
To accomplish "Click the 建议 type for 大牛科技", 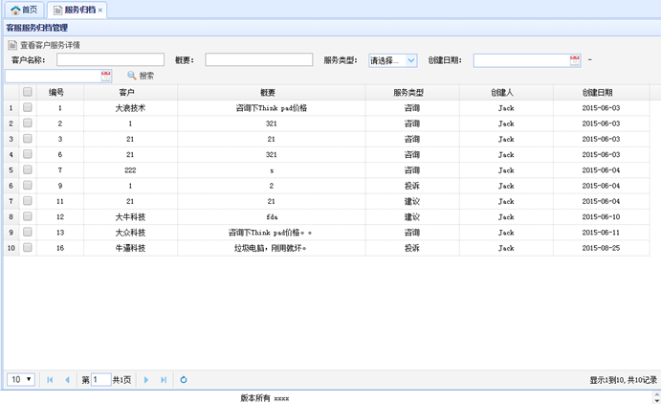I will [412, 216].
